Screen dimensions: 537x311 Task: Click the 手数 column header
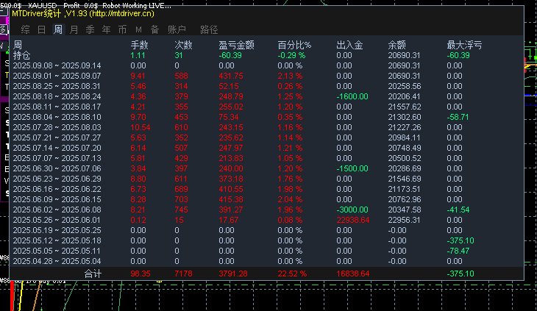coord(139,45)
